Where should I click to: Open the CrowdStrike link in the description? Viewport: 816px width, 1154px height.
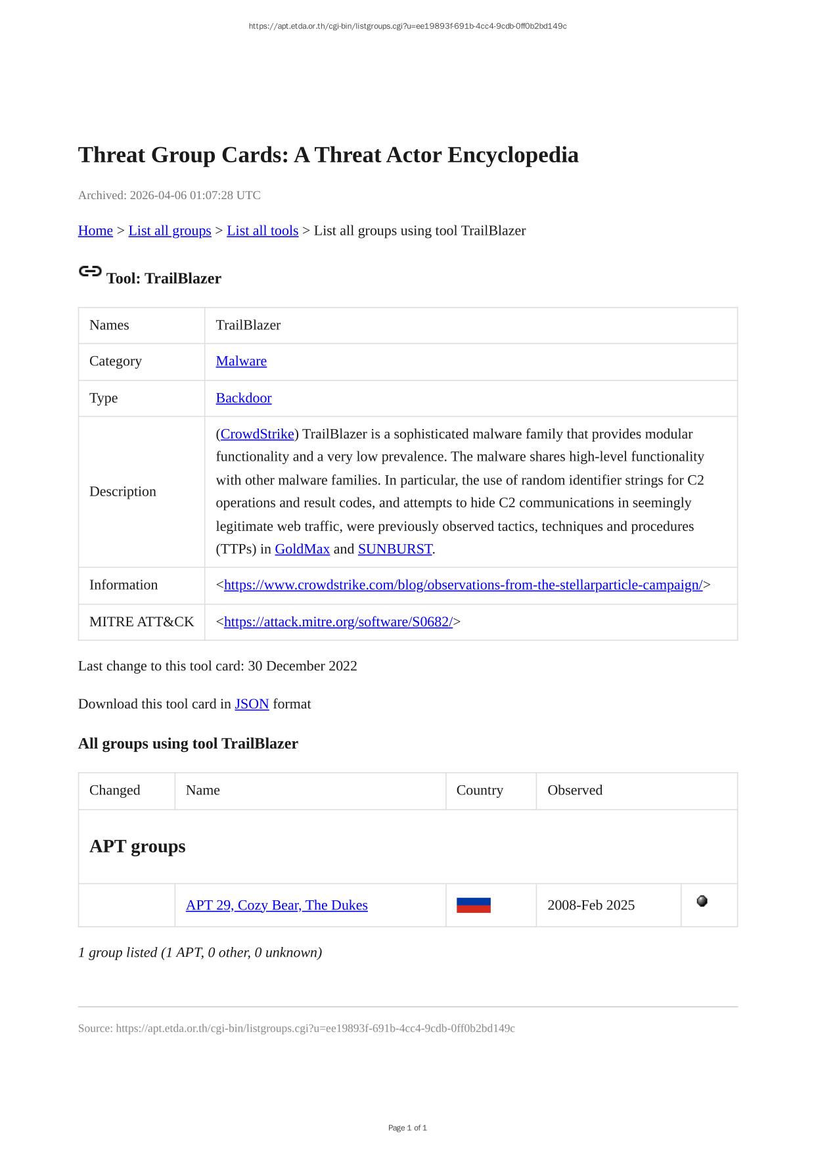[x=257, y=434]
